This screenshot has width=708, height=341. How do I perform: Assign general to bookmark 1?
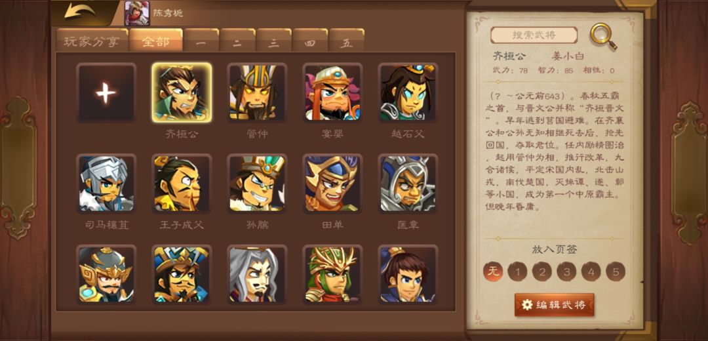click(517, 271)
